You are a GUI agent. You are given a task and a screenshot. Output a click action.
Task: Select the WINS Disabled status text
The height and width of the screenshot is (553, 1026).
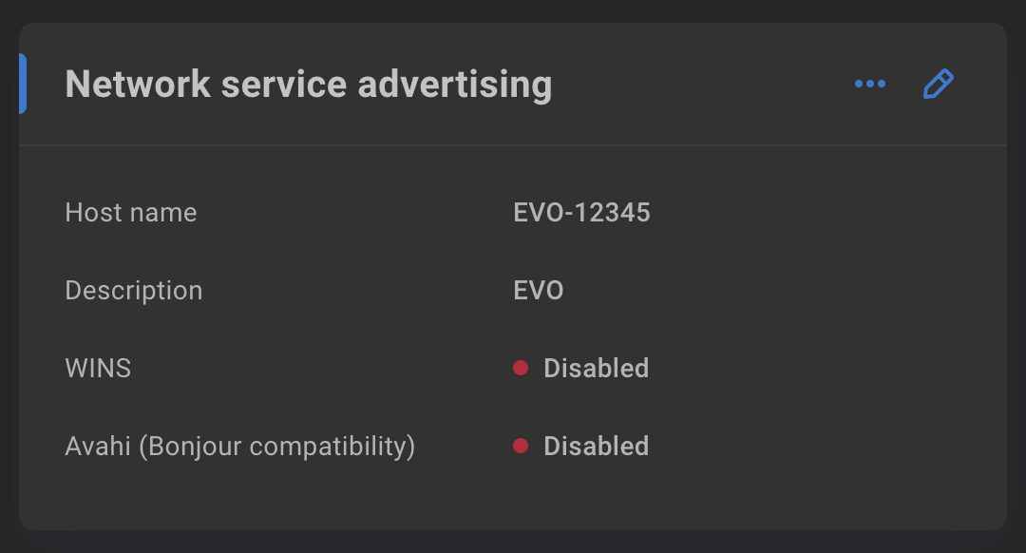click(x=596, y=368)
